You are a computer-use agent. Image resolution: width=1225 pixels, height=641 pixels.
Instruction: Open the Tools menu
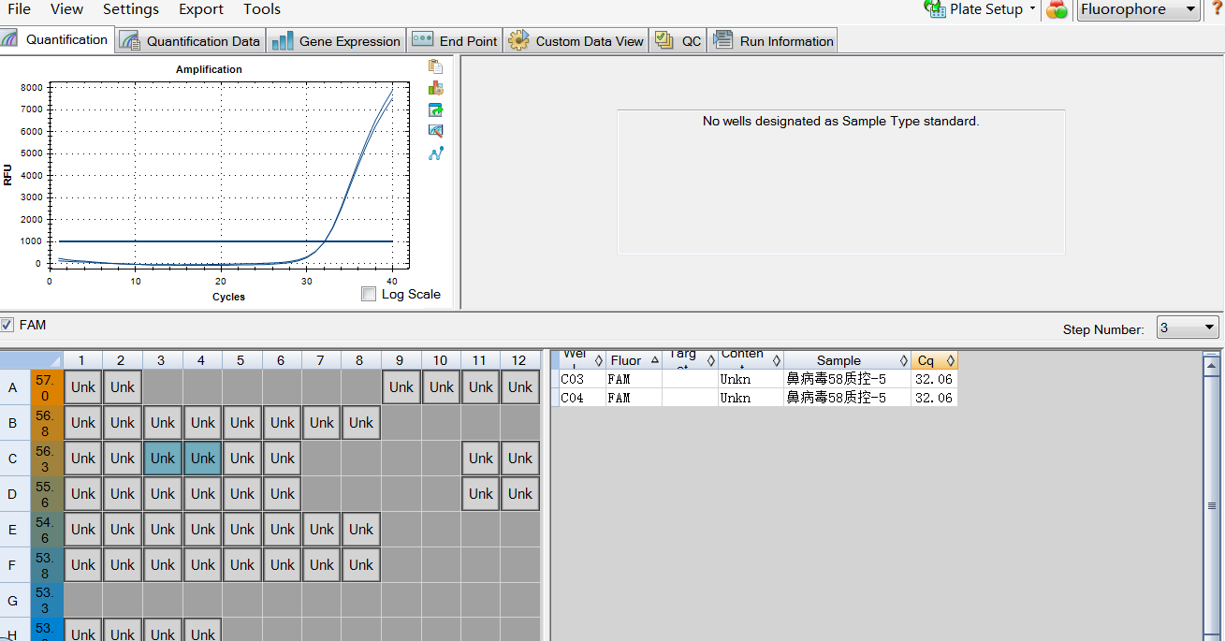(262, 9)
